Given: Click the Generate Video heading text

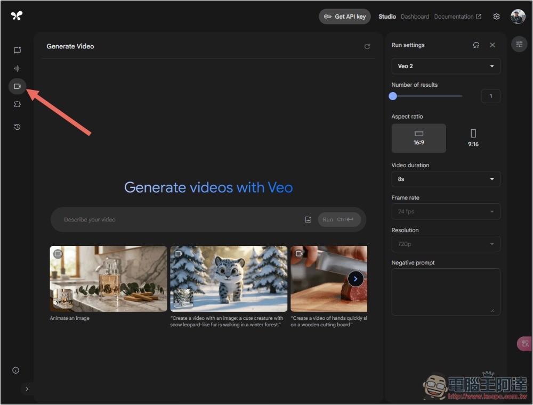Looking at the screenshot, I should pos(70,46).
